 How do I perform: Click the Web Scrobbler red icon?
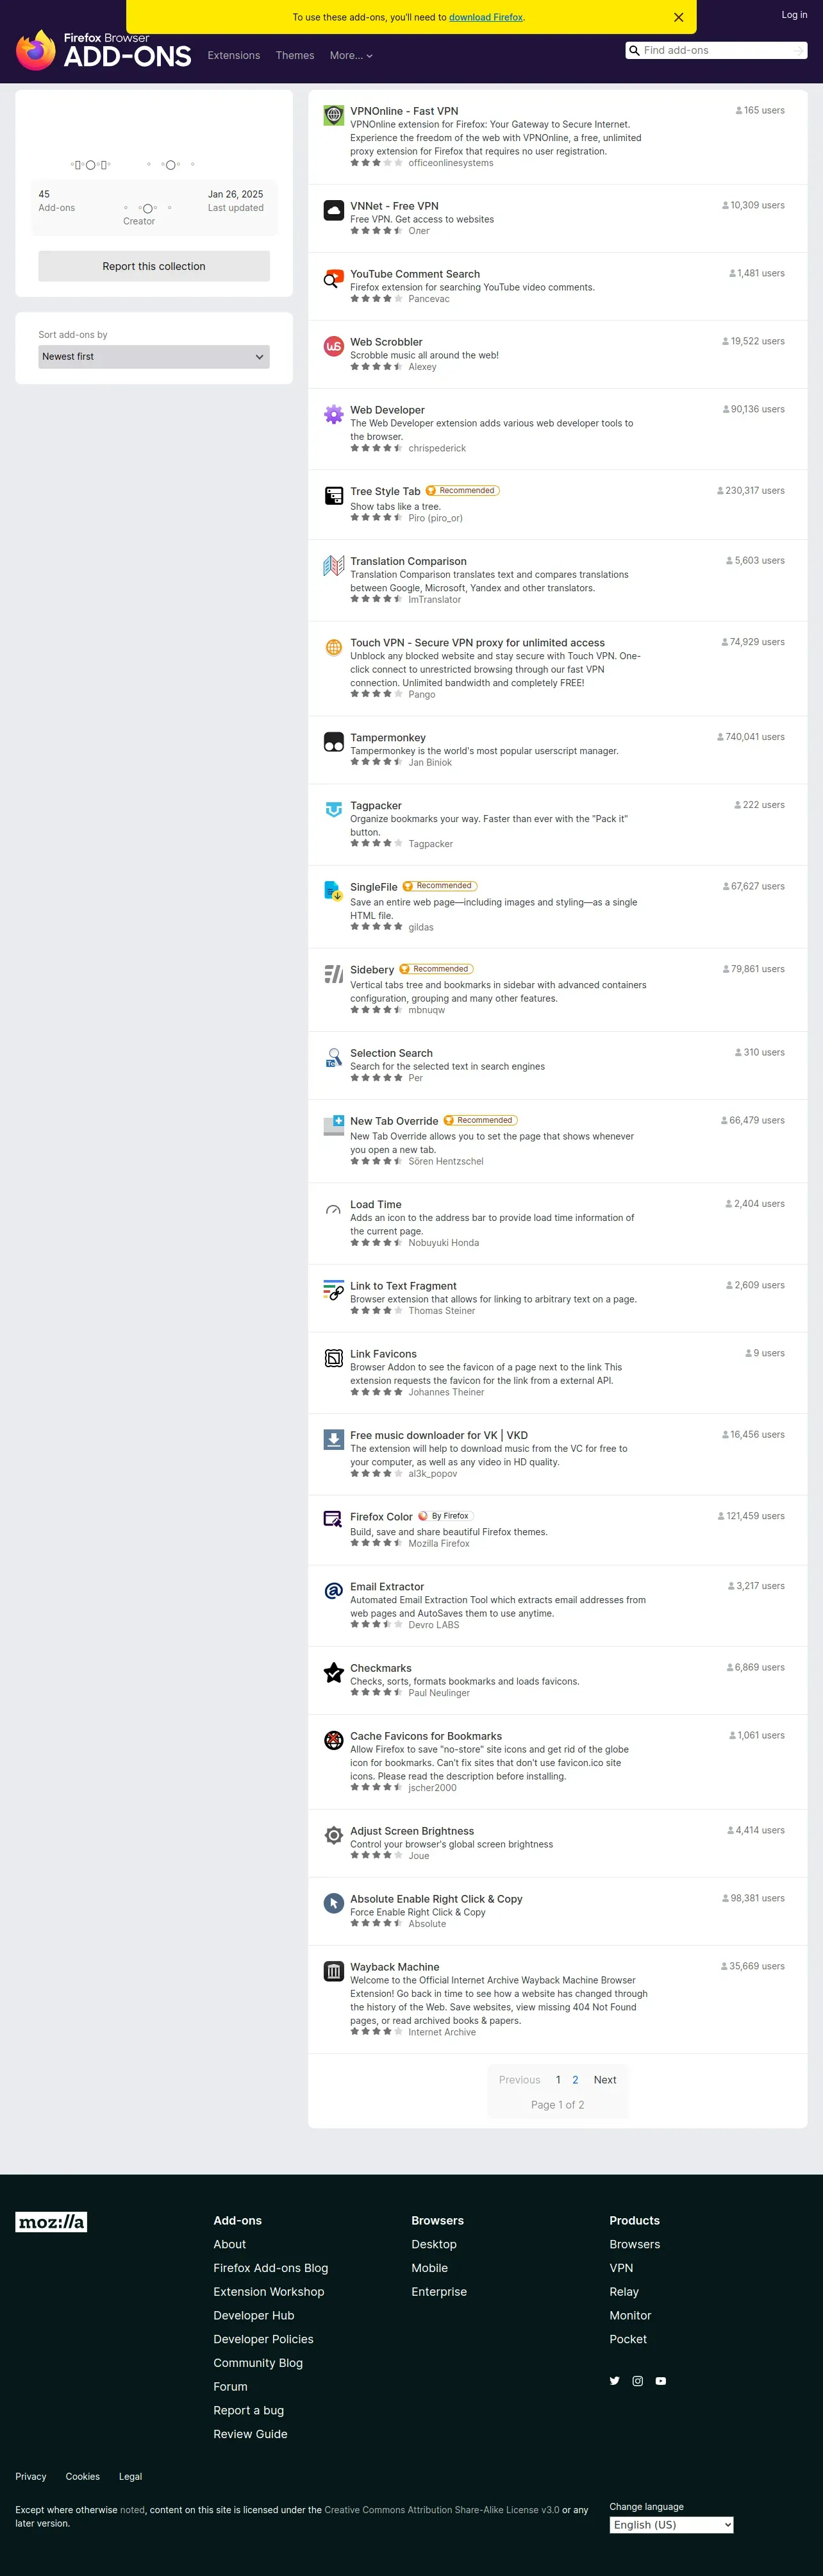pyautogui.click(x=334, y=347)
